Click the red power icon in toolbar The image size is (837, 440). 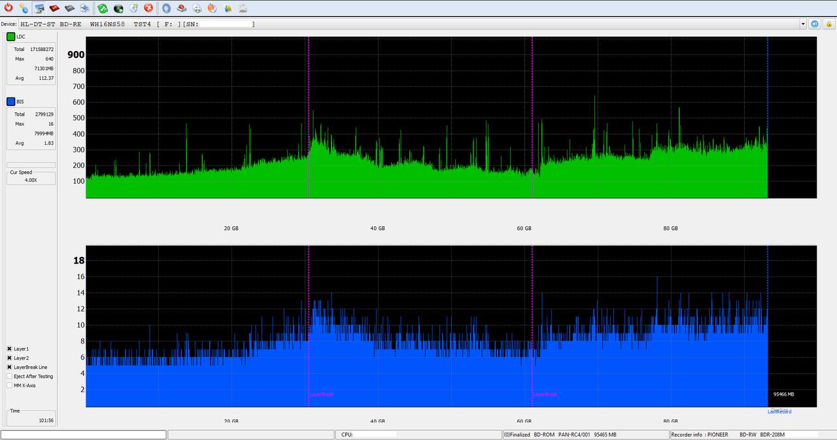point(8,8)
